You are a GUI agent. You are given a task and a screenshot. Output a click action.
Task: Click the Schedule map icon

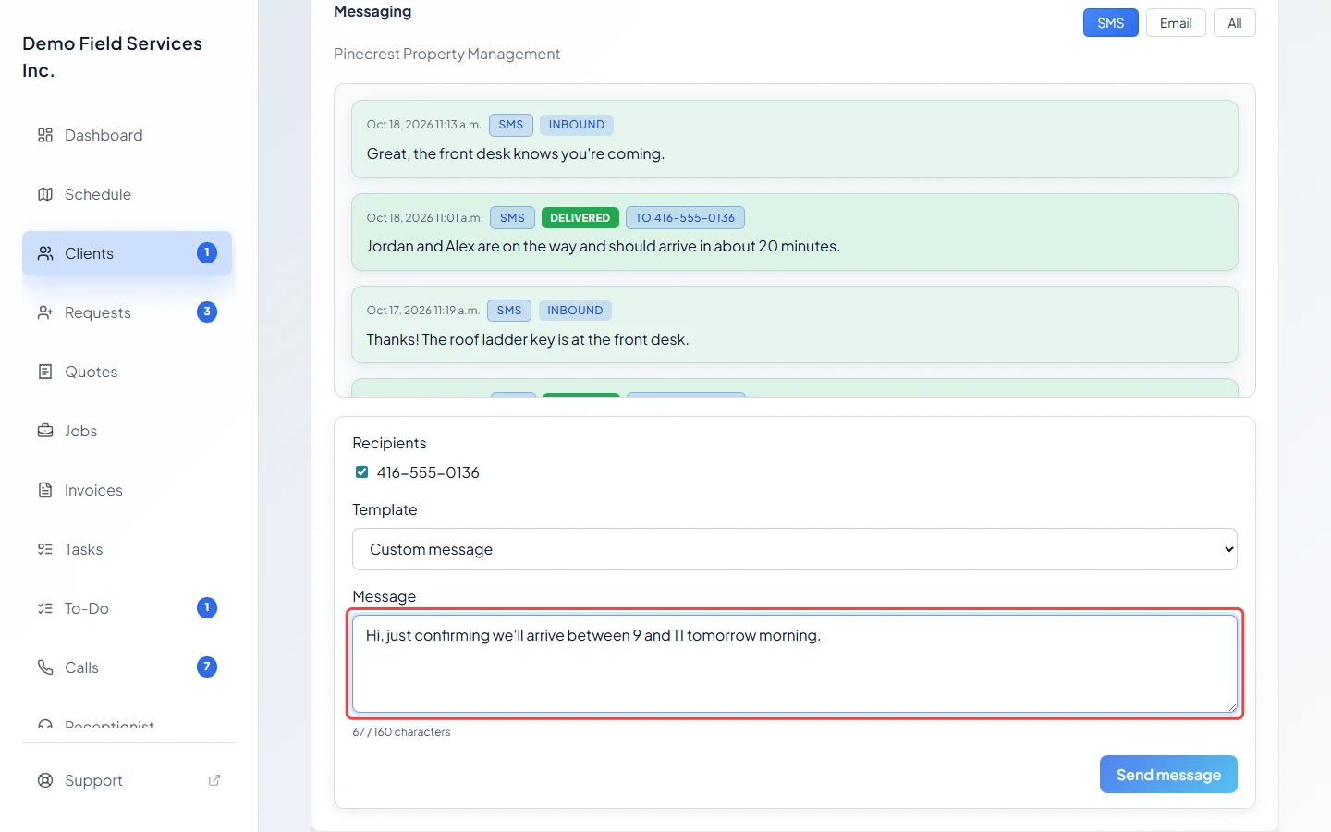pos(45,194)
